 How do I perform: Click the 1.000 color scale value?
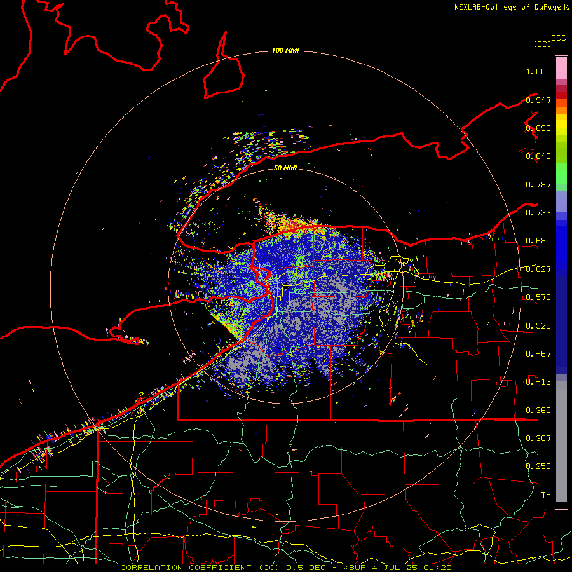click(538, 71)
